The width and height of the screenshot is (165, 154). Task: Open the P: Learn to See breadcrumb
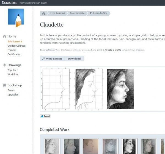[99, 13]
